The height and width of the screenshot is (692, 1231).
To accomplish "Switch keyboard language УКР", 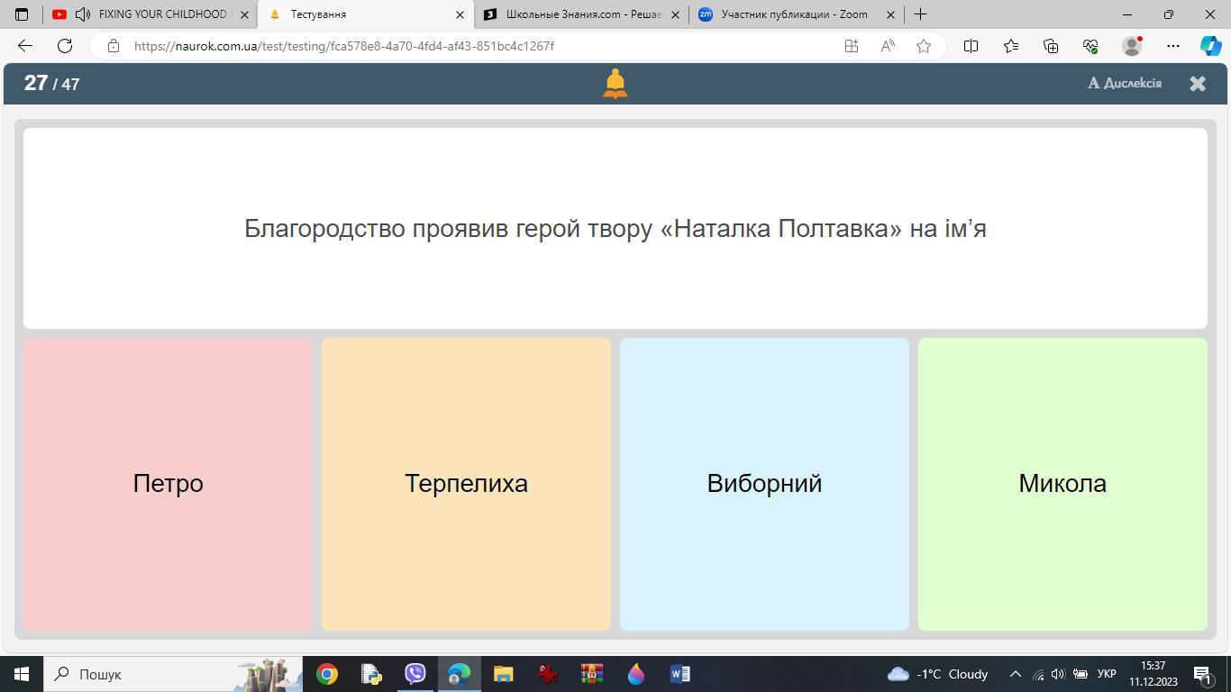I will (x=1107, y=674).
